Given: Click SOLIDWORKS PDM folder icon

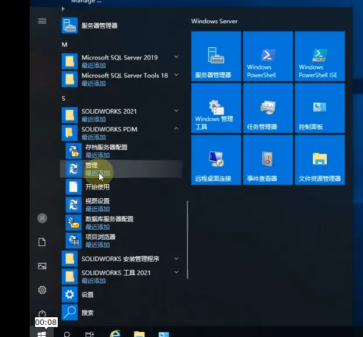Looking at the screenshot, I should [x=69, y=133].
